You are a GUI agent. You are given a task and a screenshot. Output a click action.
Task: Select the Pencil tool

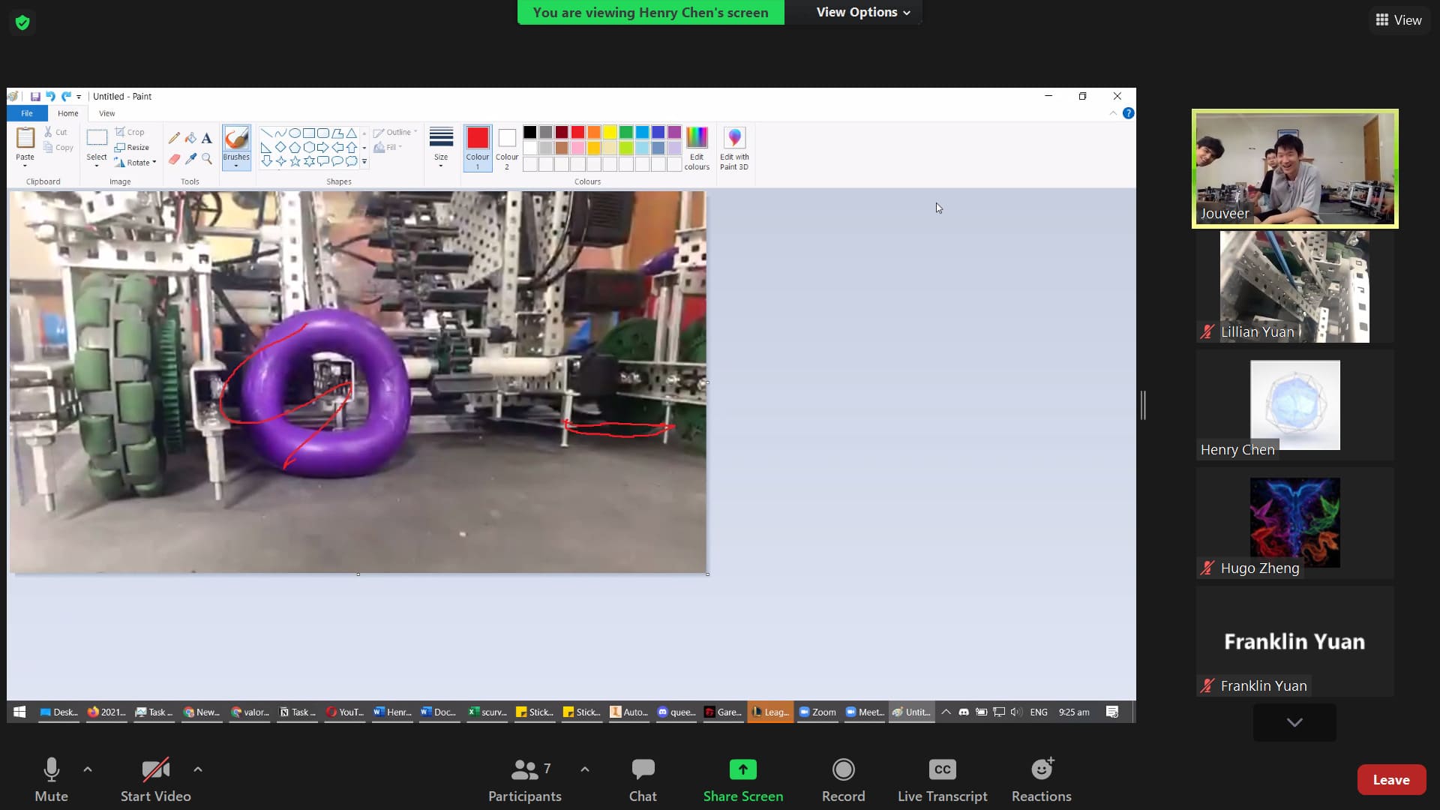tap(174, 138)
